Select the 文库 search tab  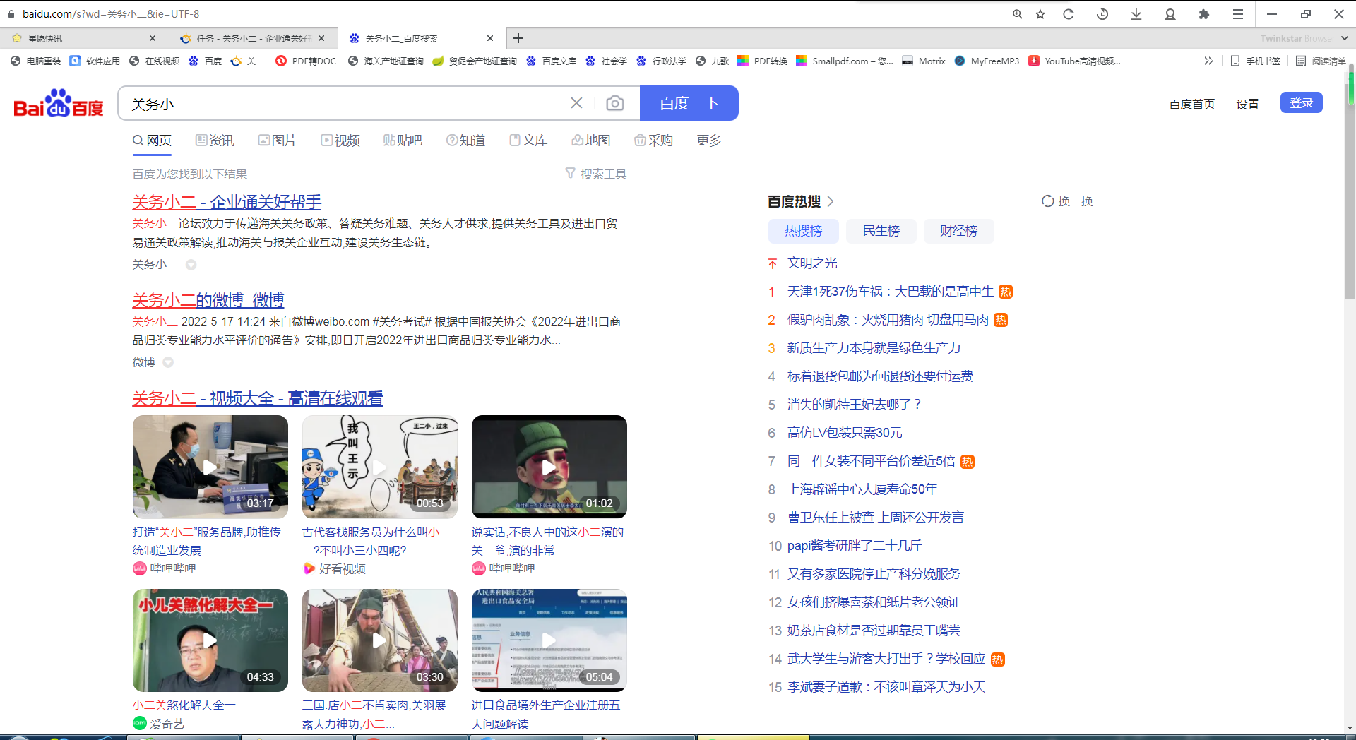(x=528, y=141)
